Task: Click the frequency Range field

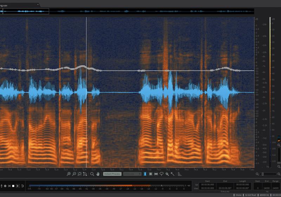Action: click(x=275, y=188)
